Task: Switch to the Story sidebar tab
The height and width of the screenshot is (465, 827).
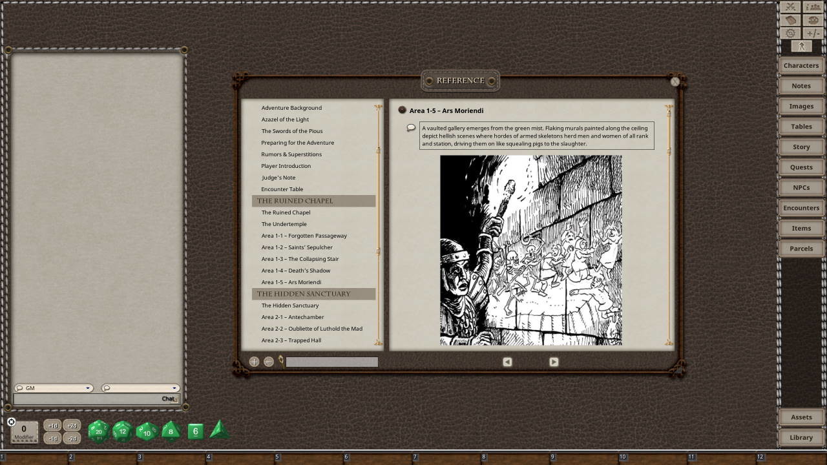Action: pyautogui.click(x=801, y=147)
